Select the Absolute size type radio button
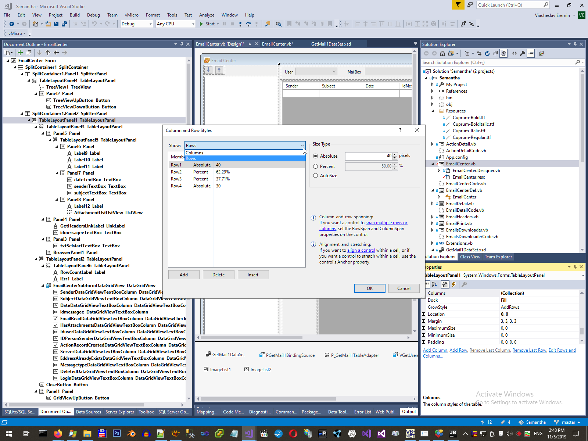Image resolution: width=588 pixels, height=441 pixels. [316, 156]
